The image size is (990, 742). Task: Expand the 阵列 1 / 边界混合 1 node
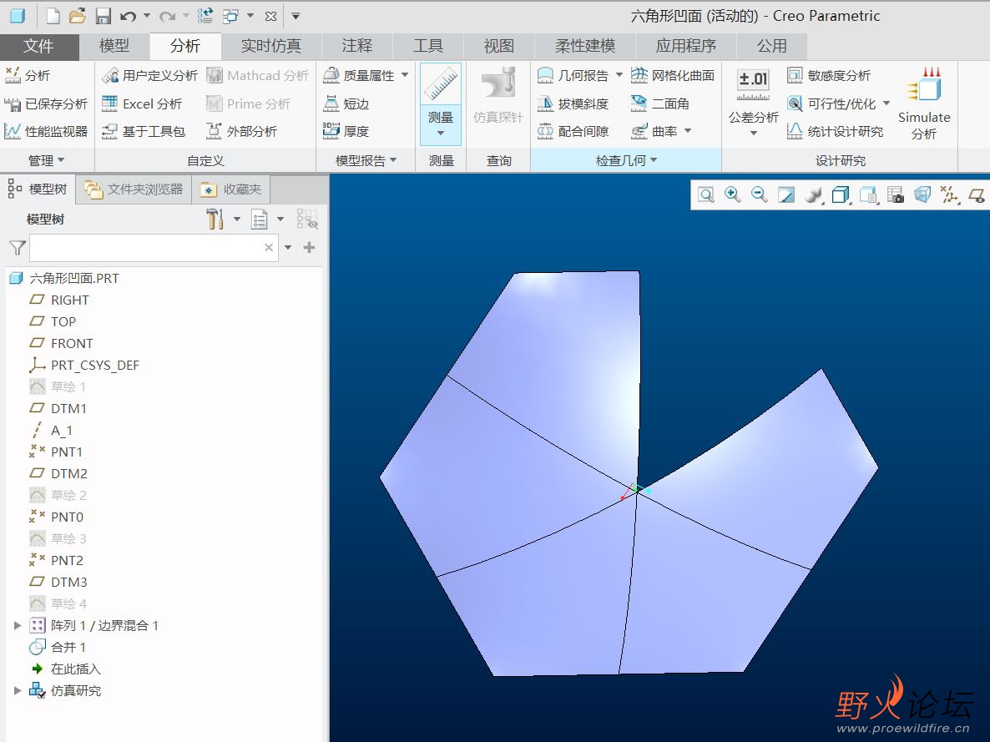(x=18, y=625)
